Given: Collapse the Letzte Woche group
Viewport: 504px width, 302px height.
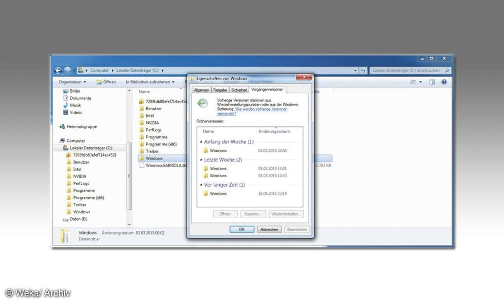Looking at the screenshot, I should (201, 160).
